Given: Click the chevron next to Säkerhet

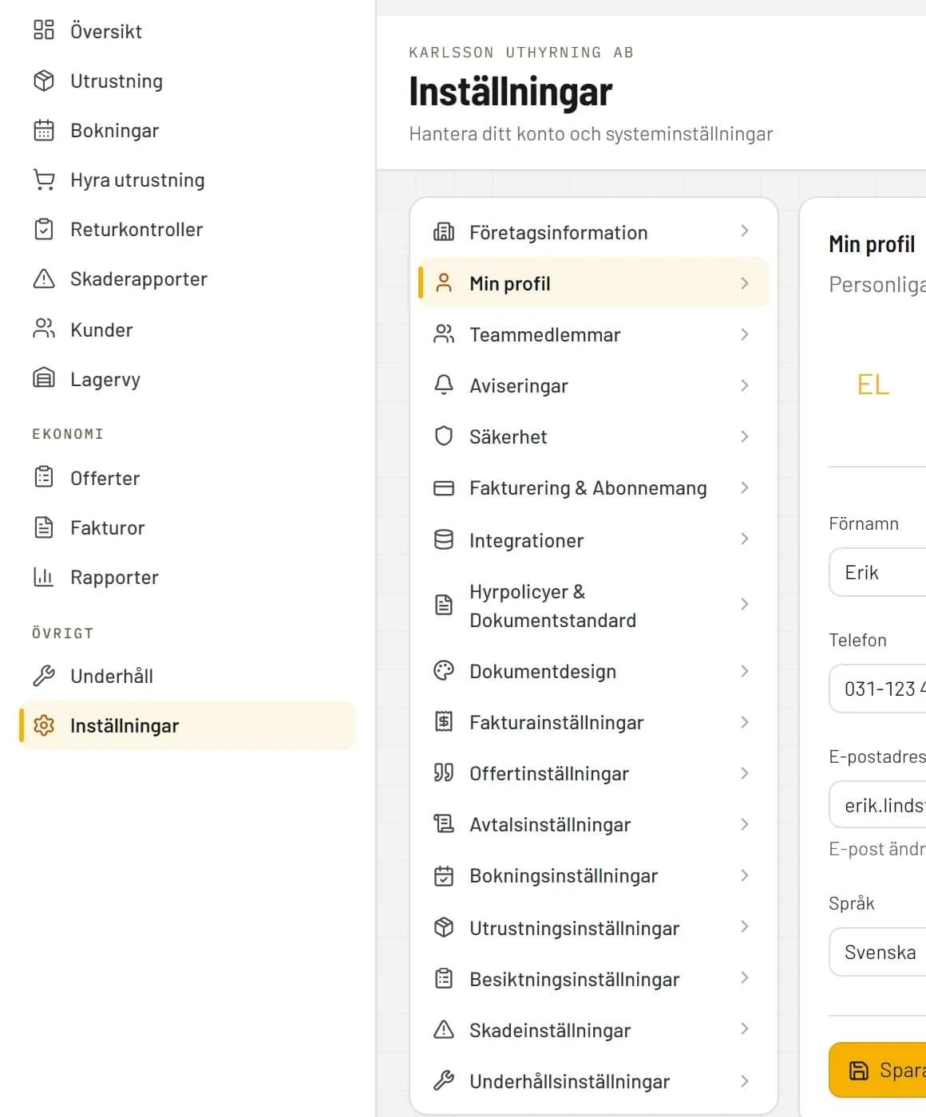Looking at the screenshot, I should pos(744,436).
